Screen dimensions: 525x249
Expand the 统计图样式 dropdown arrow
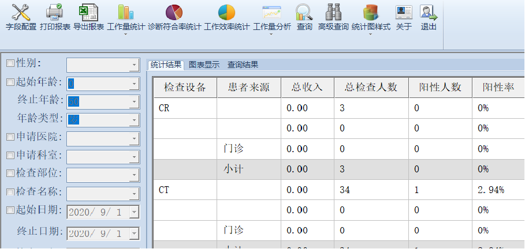(x=371, y=34)
